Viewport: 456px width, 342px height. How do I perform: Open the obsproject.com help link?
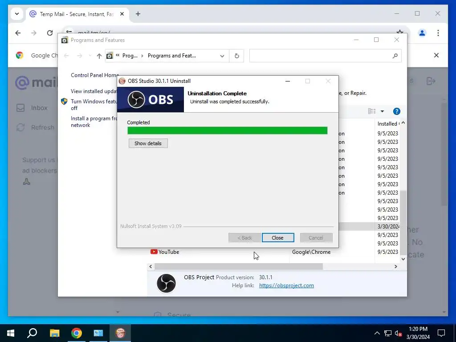[286, 285]
